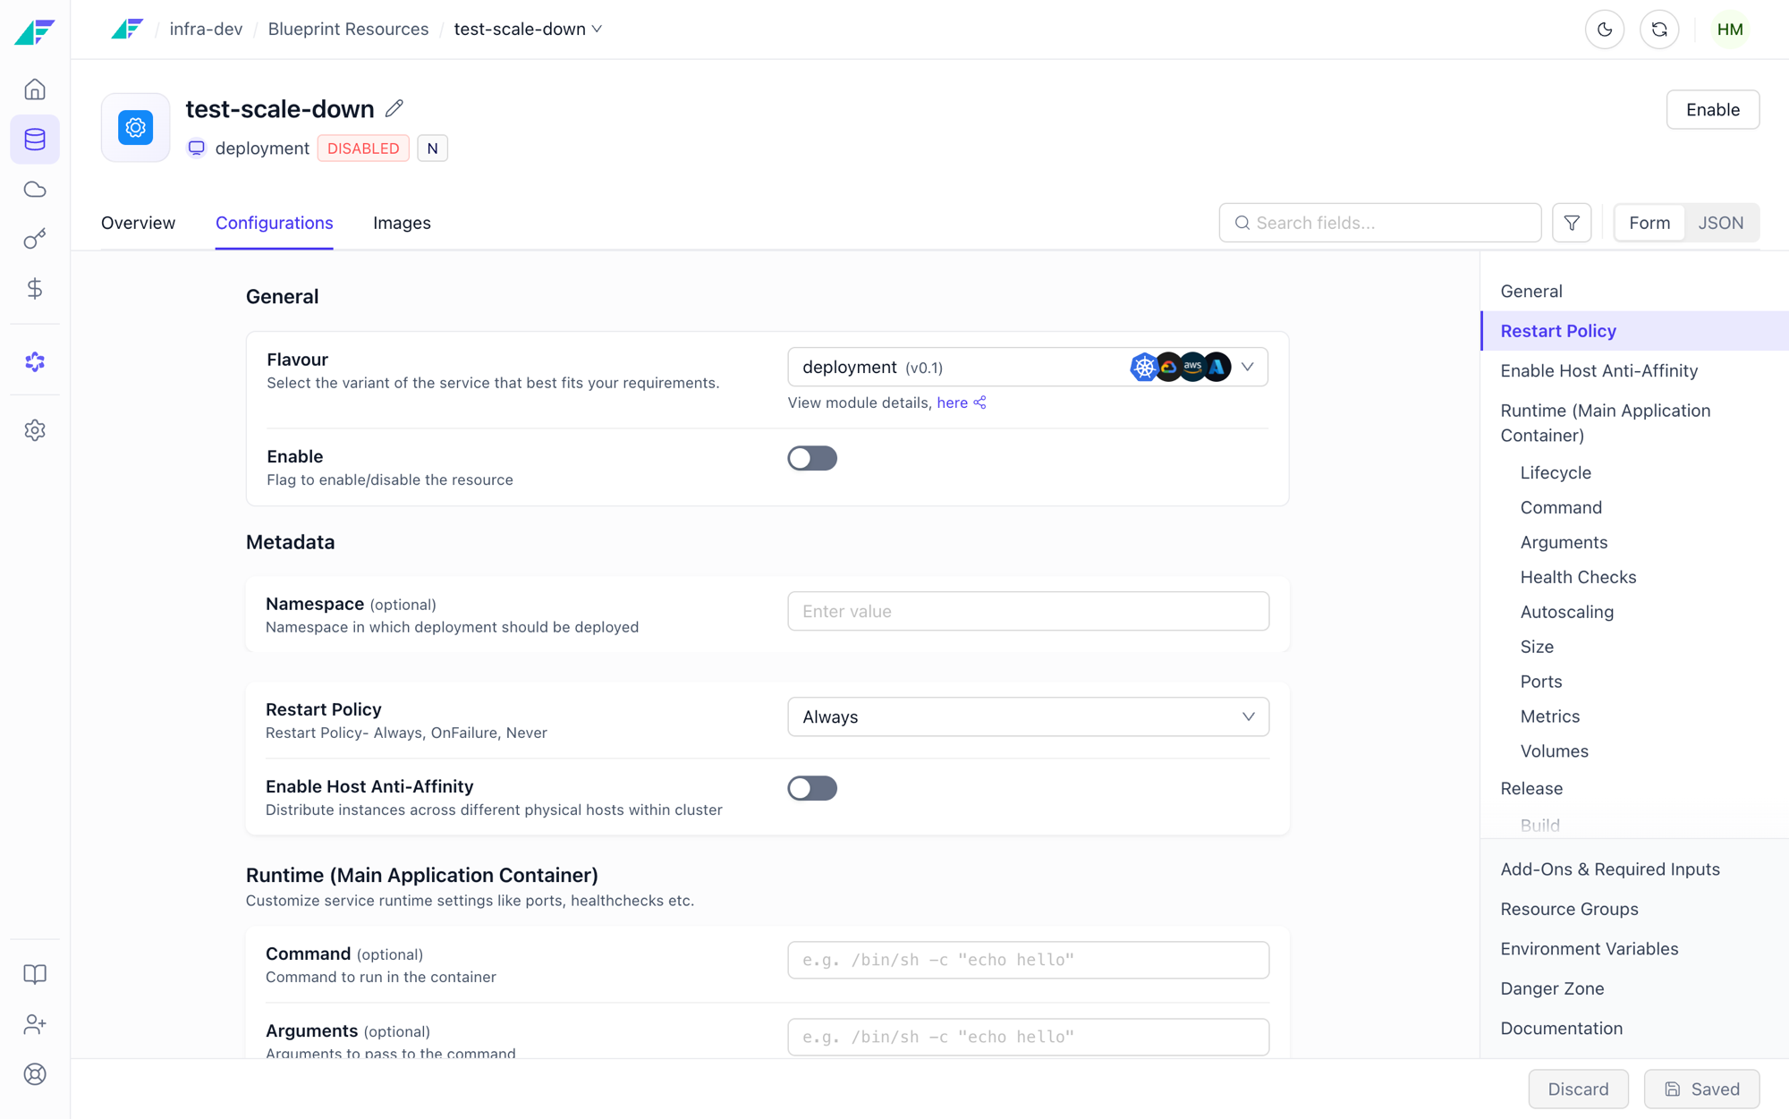Screen dimensions: 1789x1119
Task: Open the Restart Policy Always dropdown
Action: [x=1028, y=716]
